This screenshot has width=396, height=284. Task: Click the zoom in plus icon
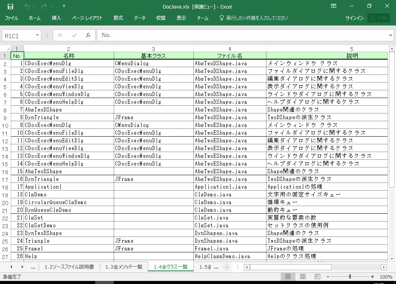pos(372,277)
